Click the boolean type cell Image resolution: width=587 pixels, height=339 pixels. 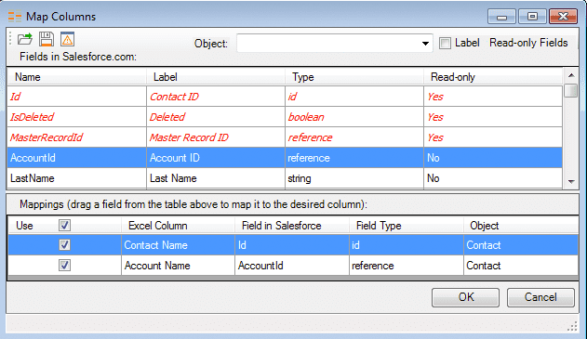354,117
